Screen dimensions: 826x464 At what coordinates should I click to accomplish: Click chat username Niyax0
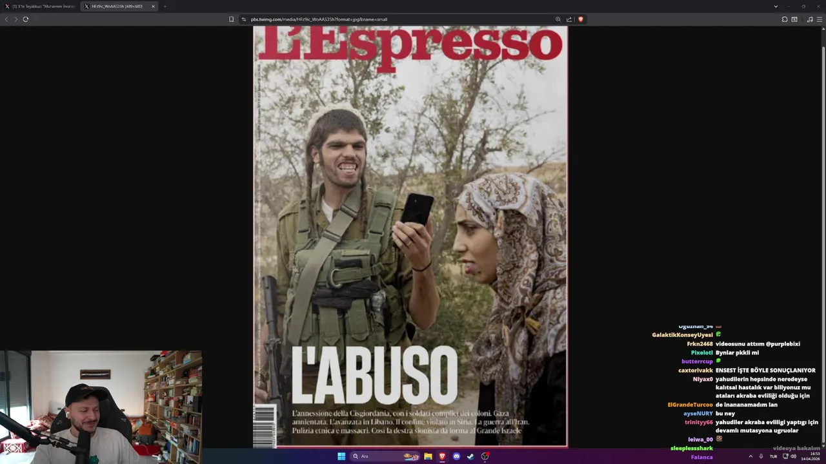703,379
